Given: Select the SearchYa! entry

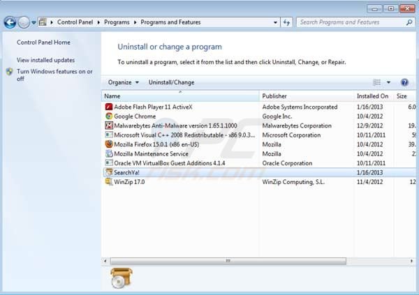Looking at the screenshot, I should [260, 172].
